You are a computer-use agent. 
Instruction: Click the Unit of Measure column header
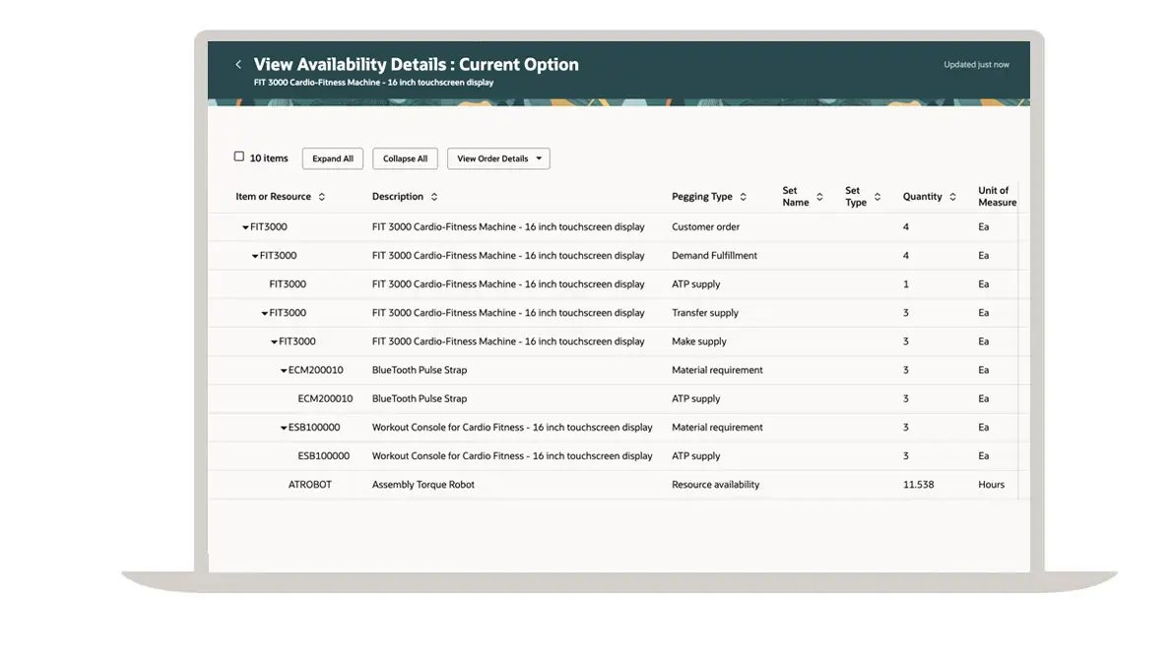(x=997, y=197)
